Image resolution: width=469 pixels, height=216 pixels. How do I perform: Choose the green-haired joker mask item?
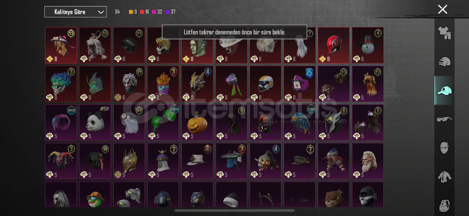pos(61,84)
